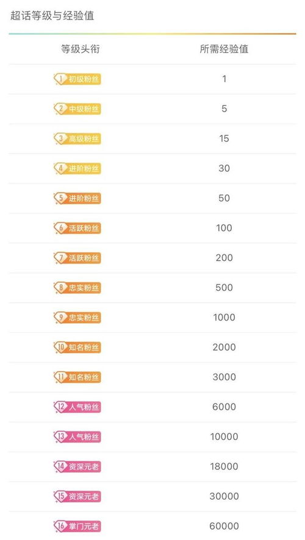Select the level 10 知名粉丝 badge
305x540 pixels.
(x=77, y=347)
